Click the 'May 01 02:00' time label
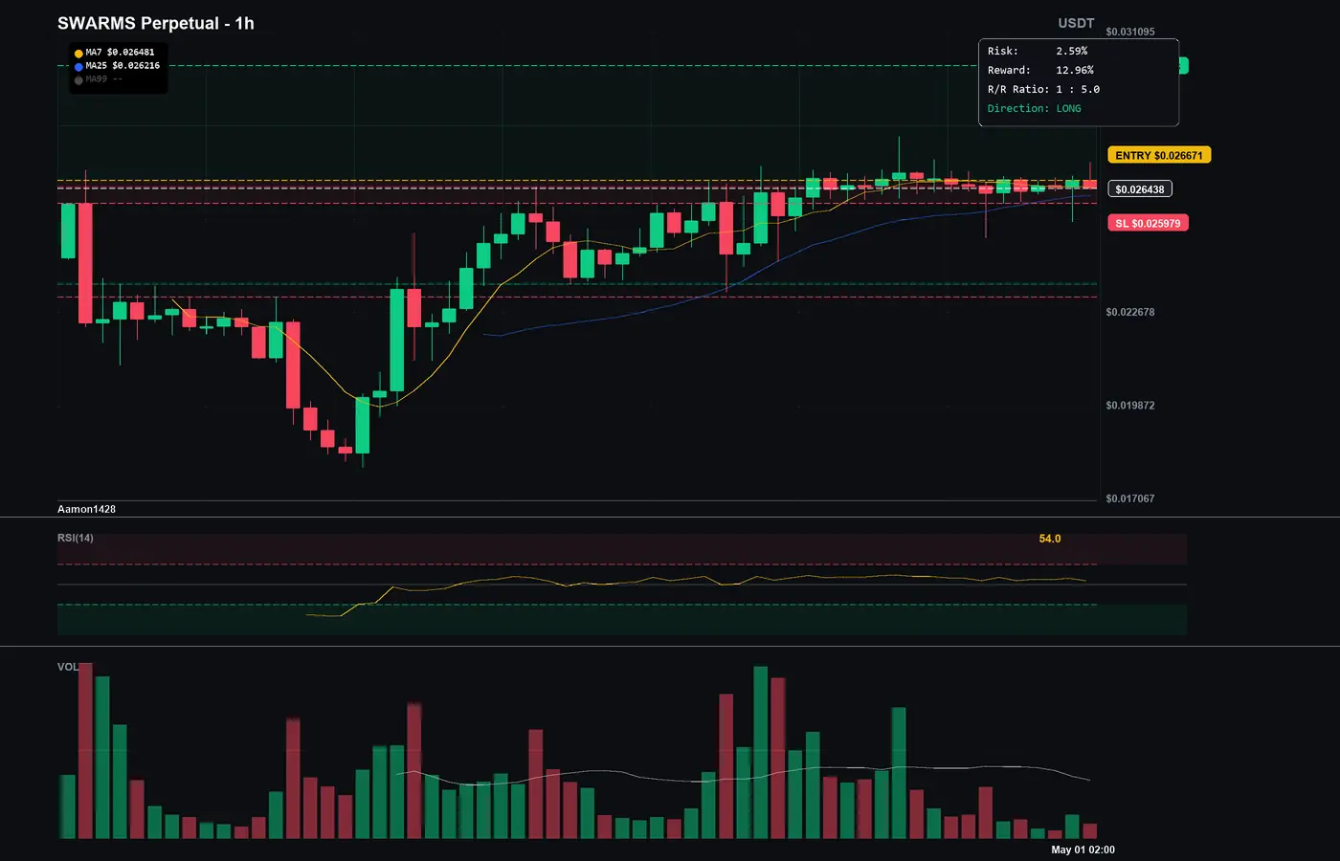This screenshot has width=1340, height=861. point(1083,850)
